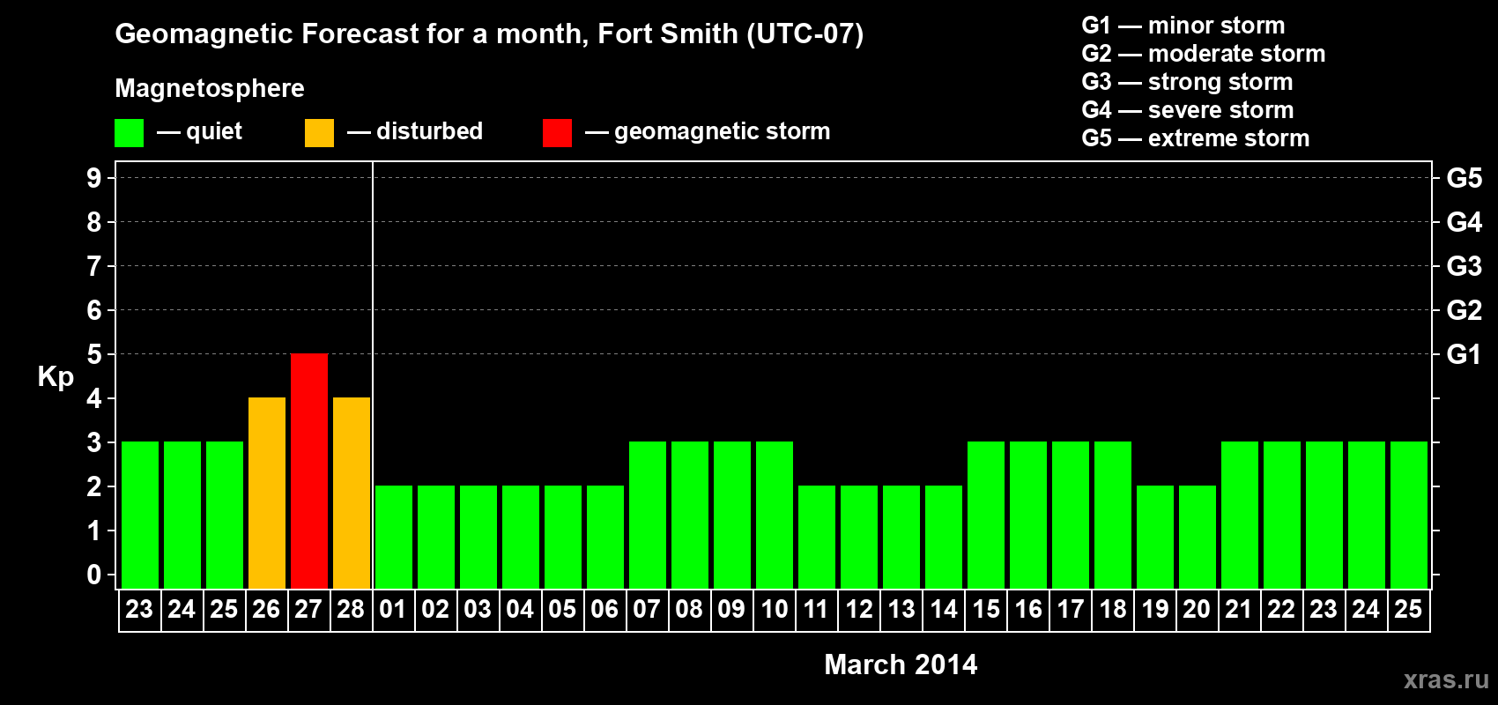Click the Kp value 5 on left axis

point(94,354)
